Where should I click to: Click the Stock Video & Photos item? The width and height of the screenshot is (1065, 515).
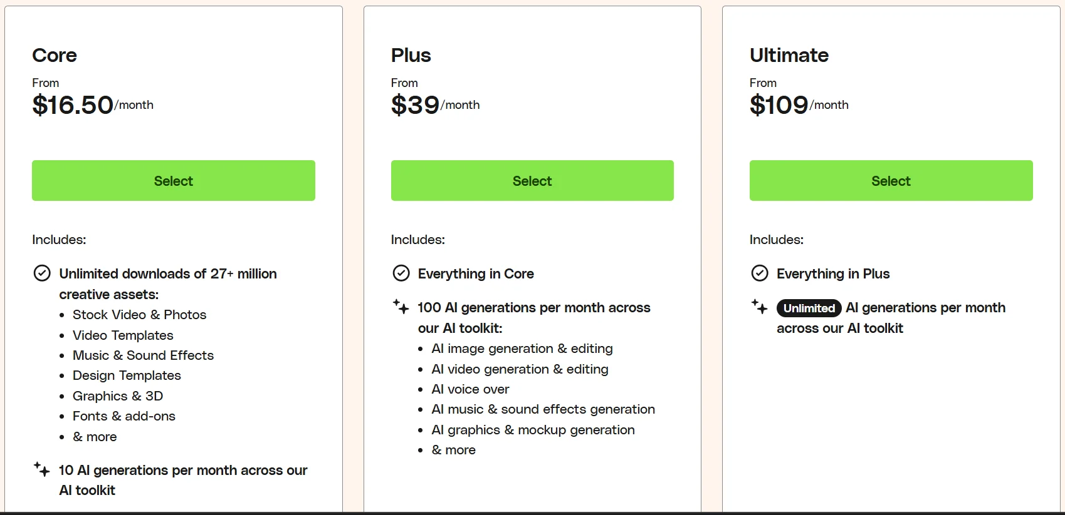pyautogui.click(x=139, y=315)
